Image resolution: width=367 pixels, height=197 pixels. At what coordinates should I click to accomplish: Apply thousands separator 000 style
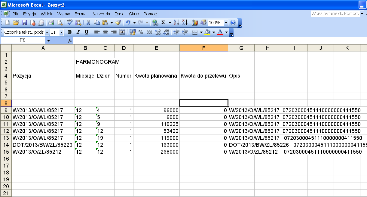[149, 32]
